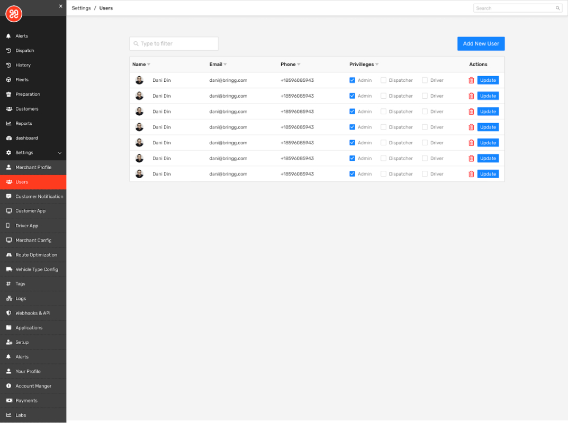
Task: Click the Route Optimization road icon
Action: click(8, 255)
